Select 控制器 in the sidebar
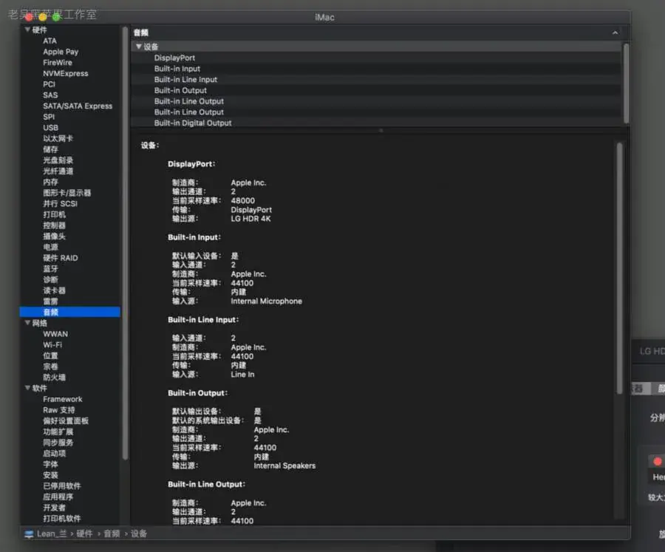665x552 pixels. [x=54, y=225]
